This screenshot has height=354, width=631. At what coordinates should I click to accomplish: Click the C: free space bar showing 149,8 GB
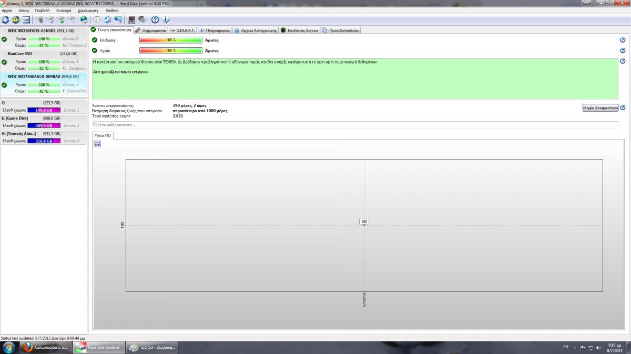click(x=44, y=110)
